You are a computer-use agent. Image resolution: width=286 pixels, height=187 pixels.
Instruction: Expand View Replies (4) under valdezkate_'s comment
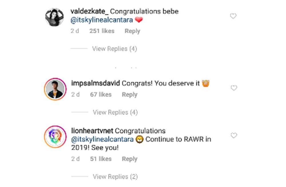point(114,49)
